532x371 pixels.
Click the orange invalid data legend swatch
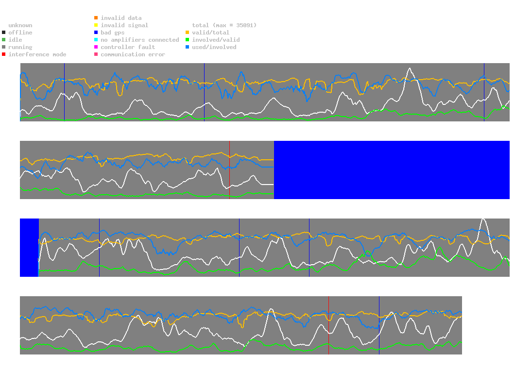click(x=96, y=17)
